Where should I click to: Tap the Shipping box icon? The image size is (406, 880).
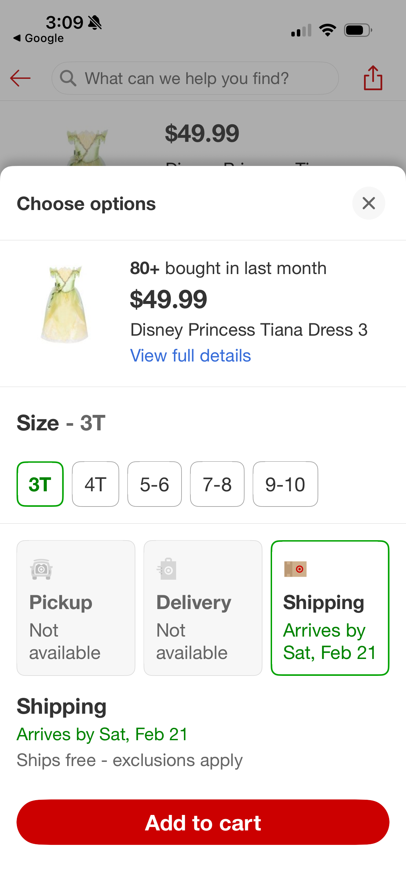tap(295, 569)
